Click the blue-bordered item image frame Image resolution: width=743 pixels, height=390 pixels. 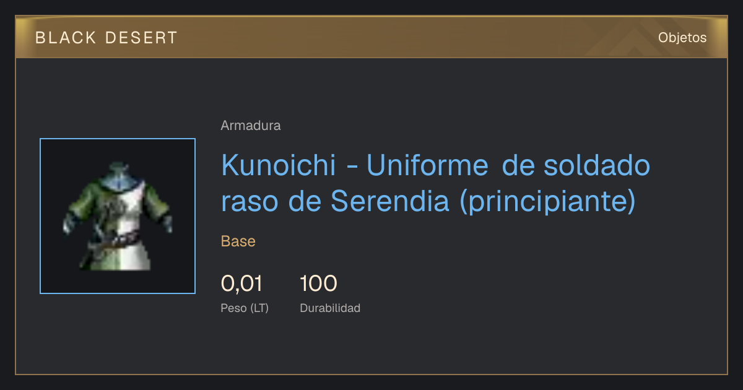[x=118, y=216]
